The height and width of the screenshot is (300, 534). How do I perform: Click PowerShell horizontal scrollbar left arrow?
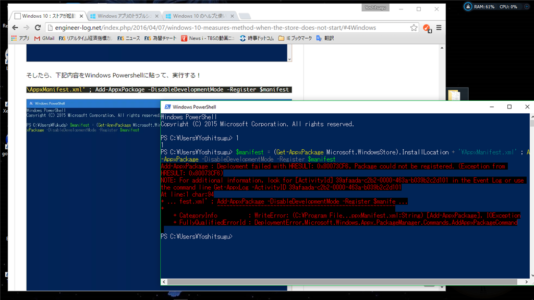point(164,282)
